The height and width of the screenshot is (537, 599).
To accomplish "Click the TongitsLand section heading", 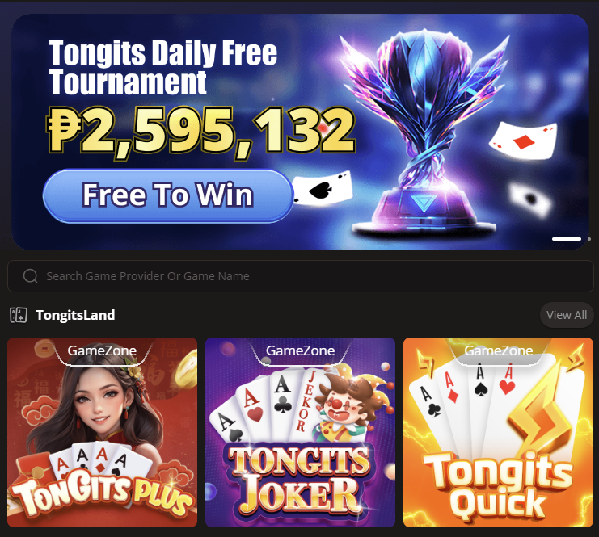I will [76, 315].
